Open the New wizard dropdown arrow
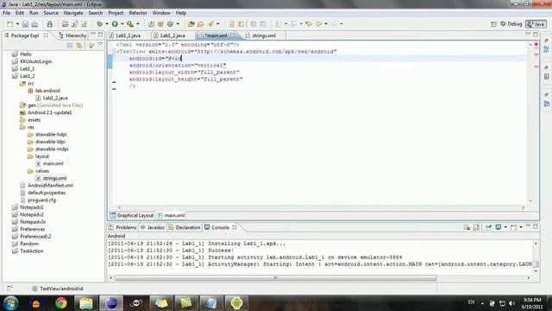Screen dimensions: 552x311 [17, 24]
